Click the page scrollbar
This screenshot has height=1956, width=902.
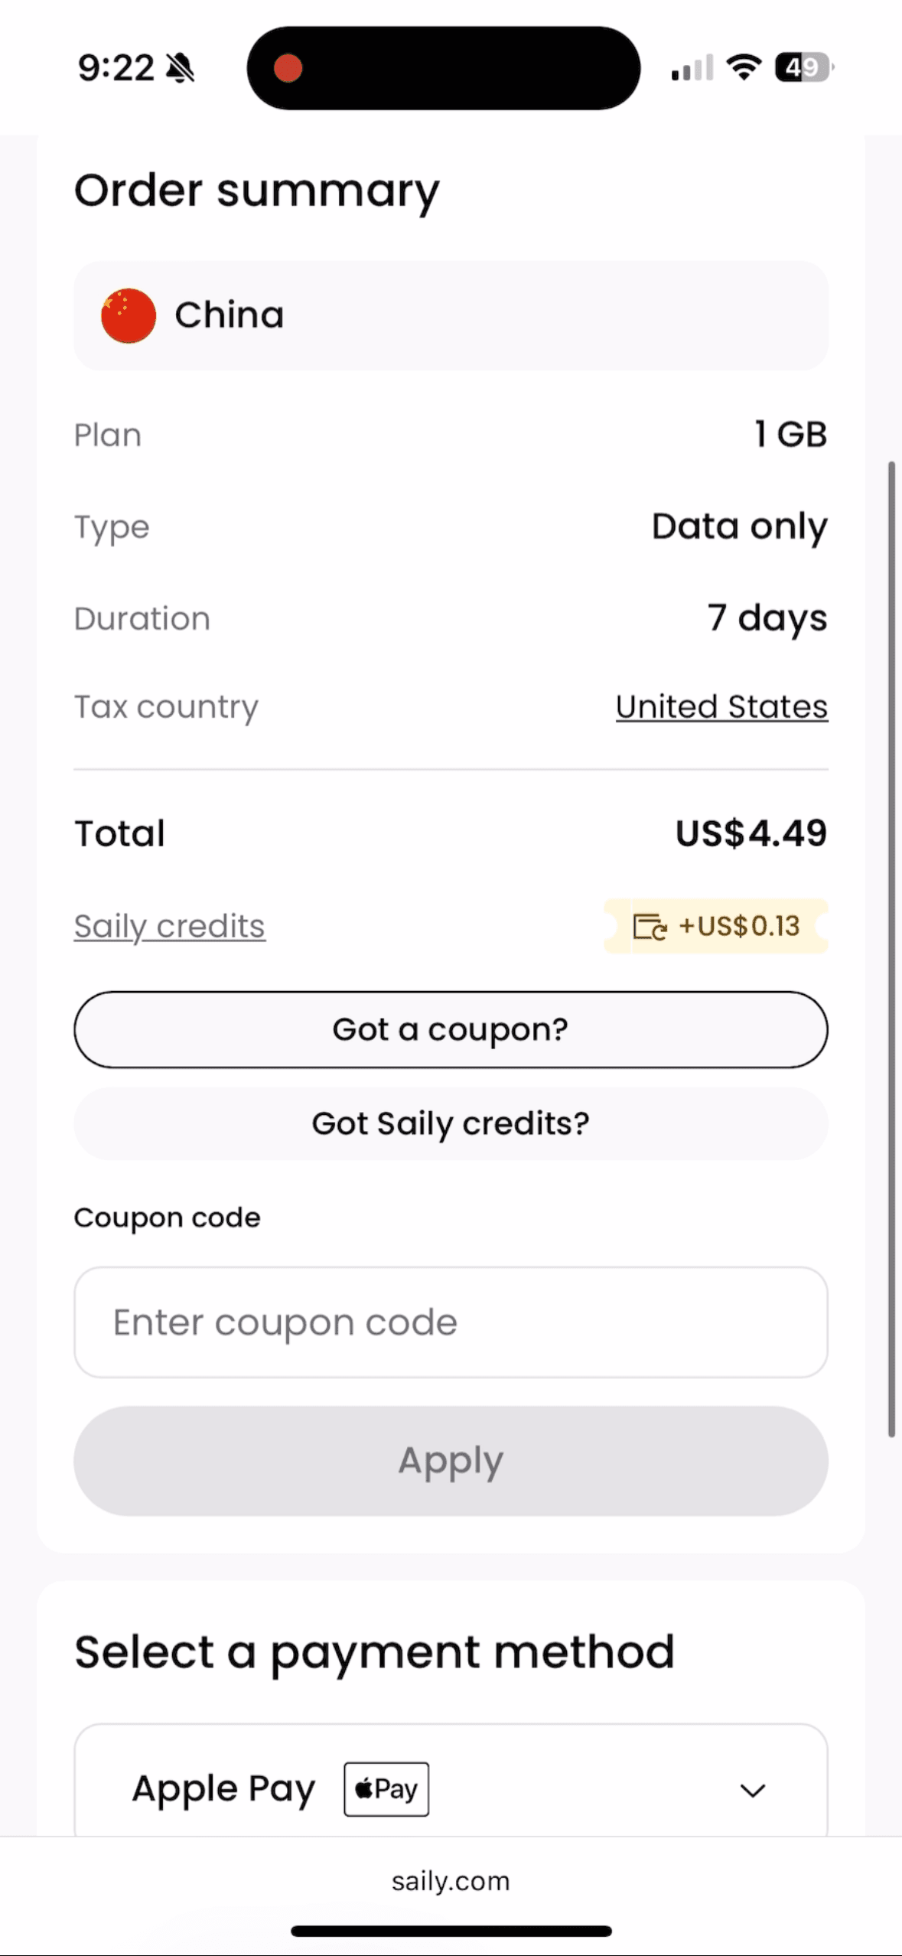click(891, 949)
